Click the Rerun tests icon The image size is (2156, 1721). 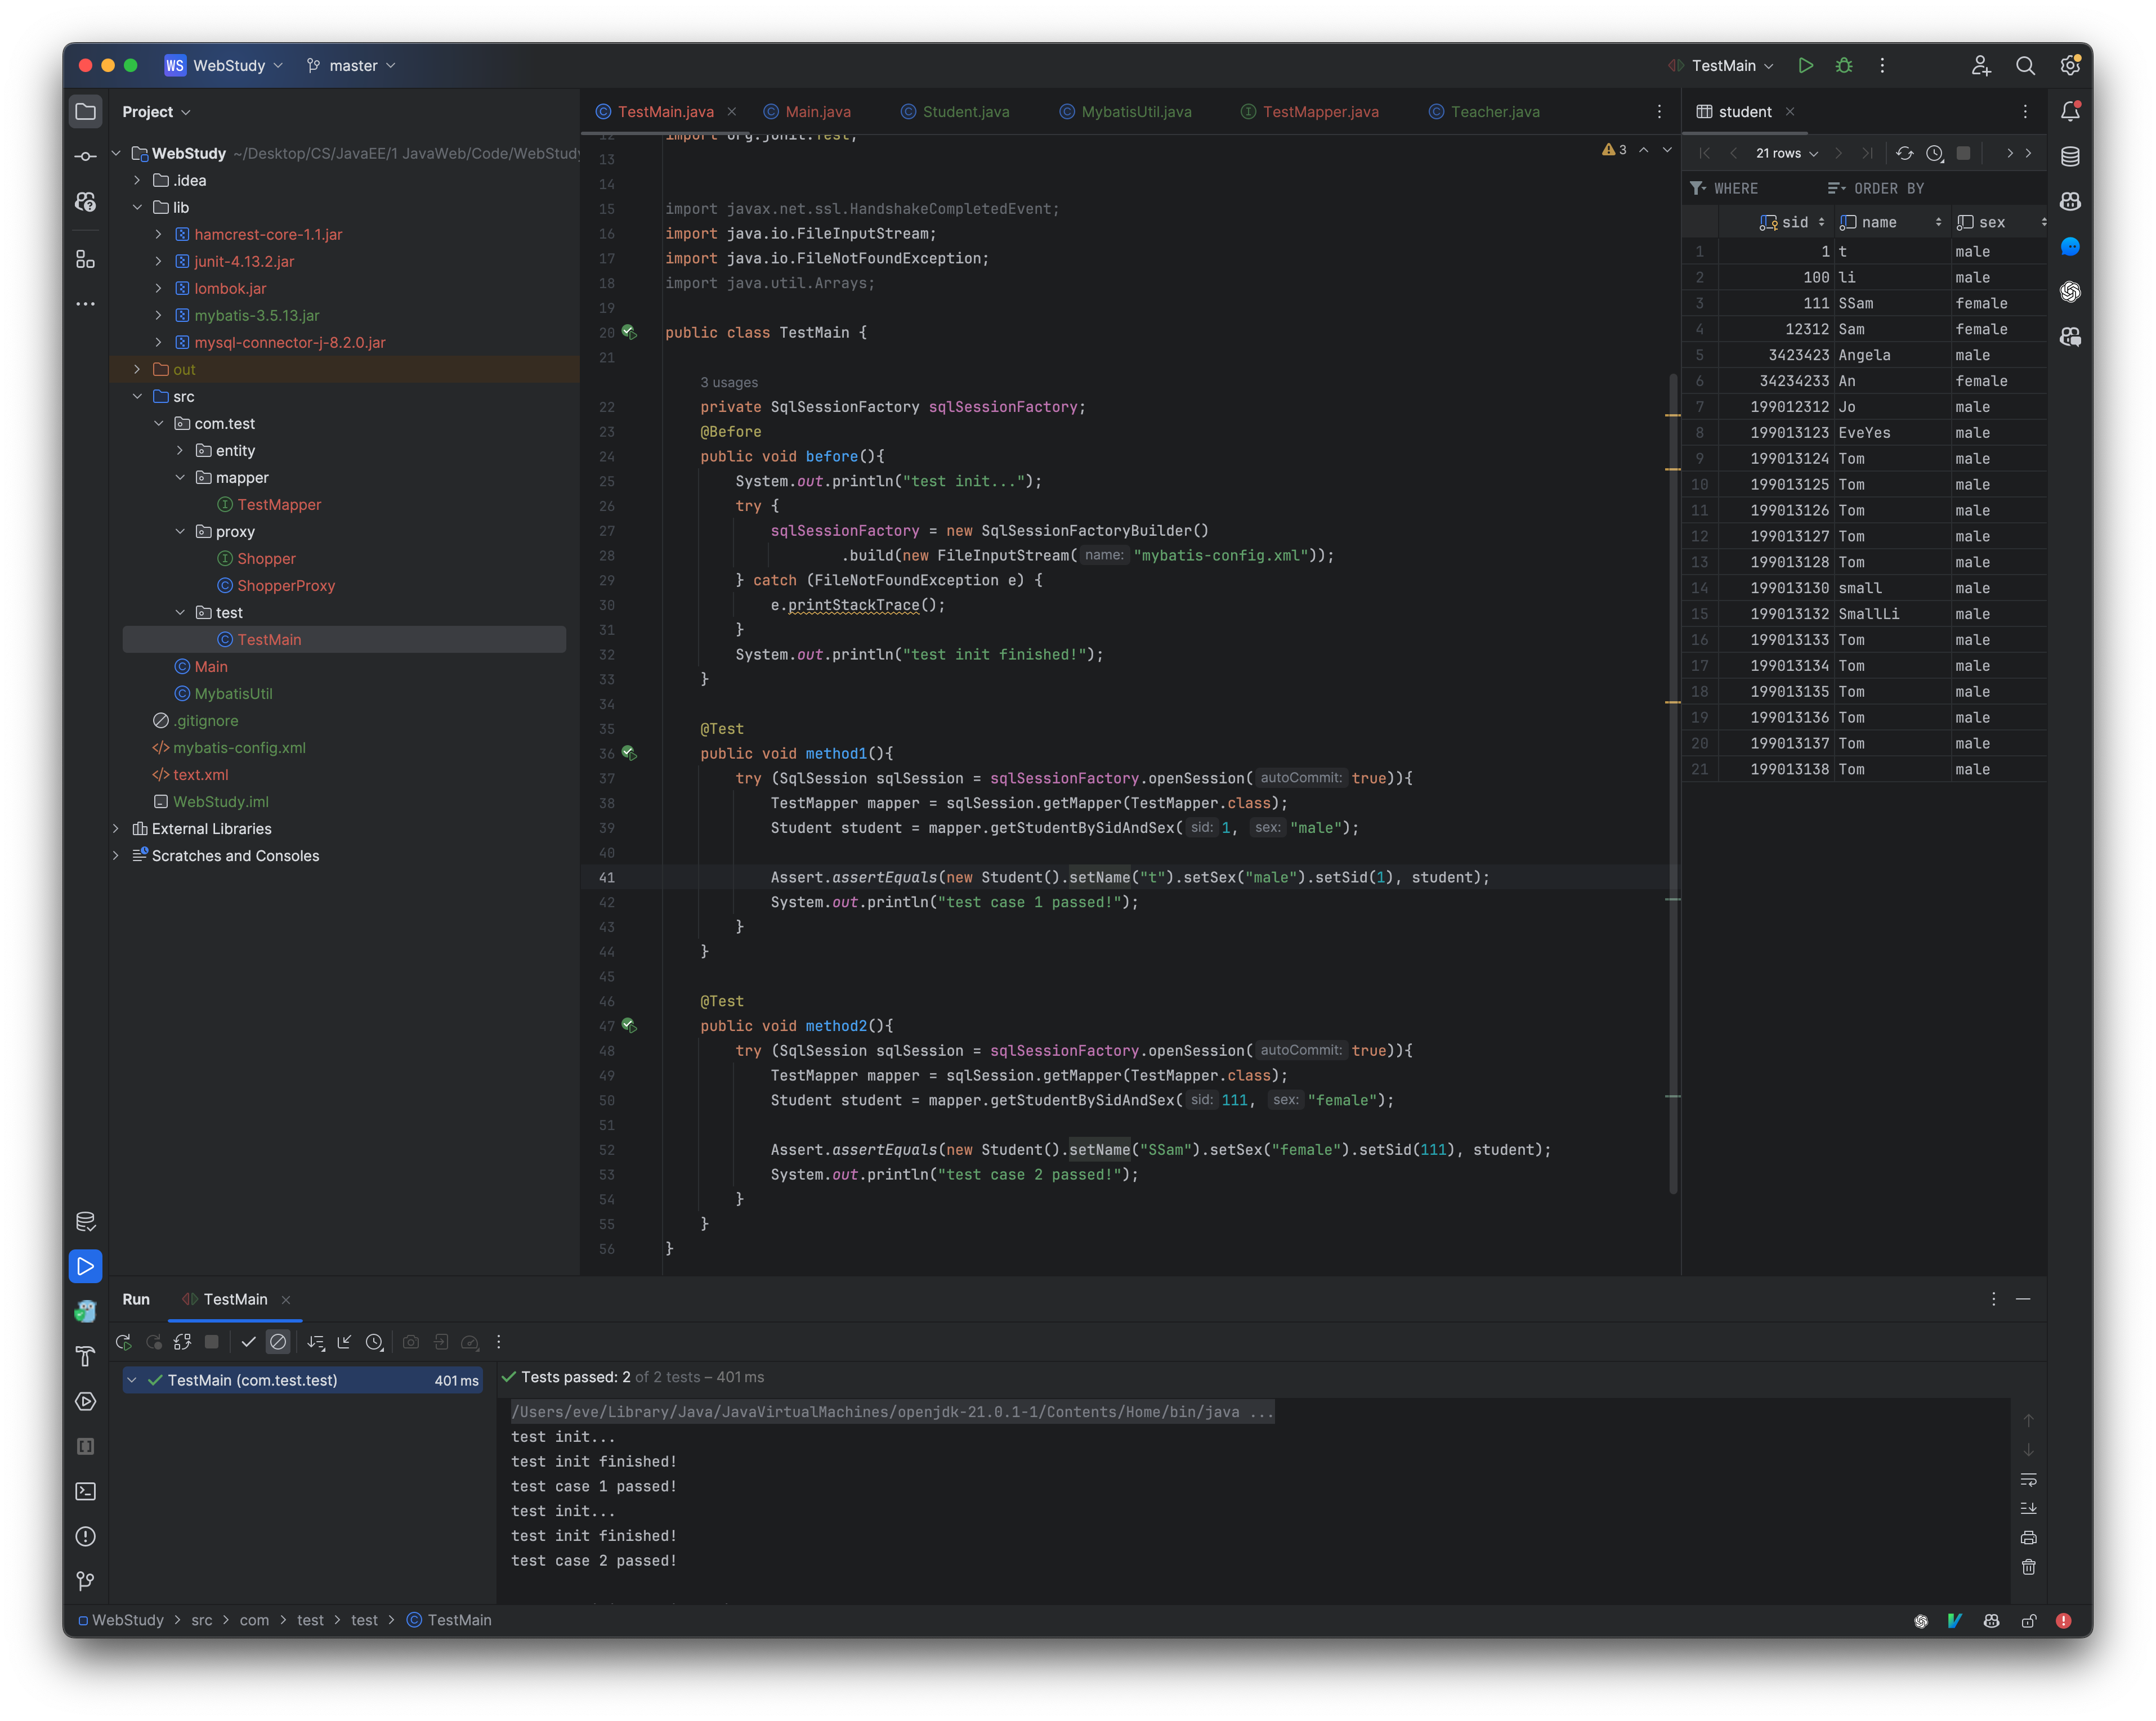[x=124, y=1342]
